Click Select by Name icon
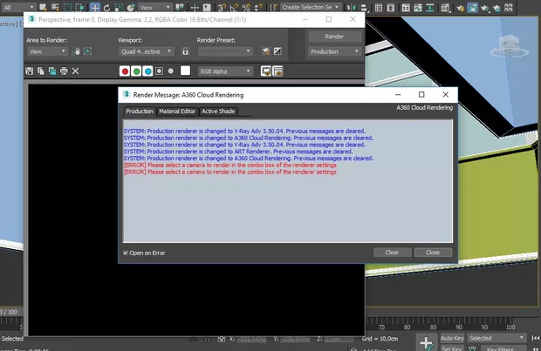Screen dimensions: 541x351 pyautogui.click(x=55, y=7)
